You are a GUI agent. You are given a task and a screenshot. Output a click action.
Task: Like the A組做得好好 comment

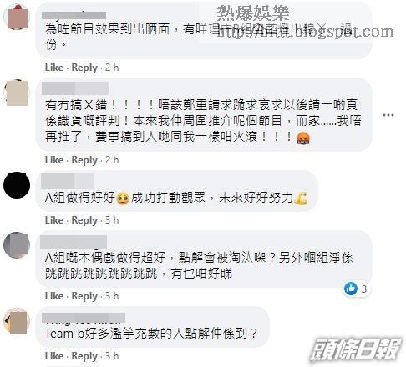click(54, 220)
